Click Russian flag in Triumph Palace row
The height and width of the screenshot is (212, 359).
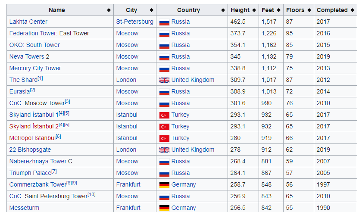(x=164, y=173)
